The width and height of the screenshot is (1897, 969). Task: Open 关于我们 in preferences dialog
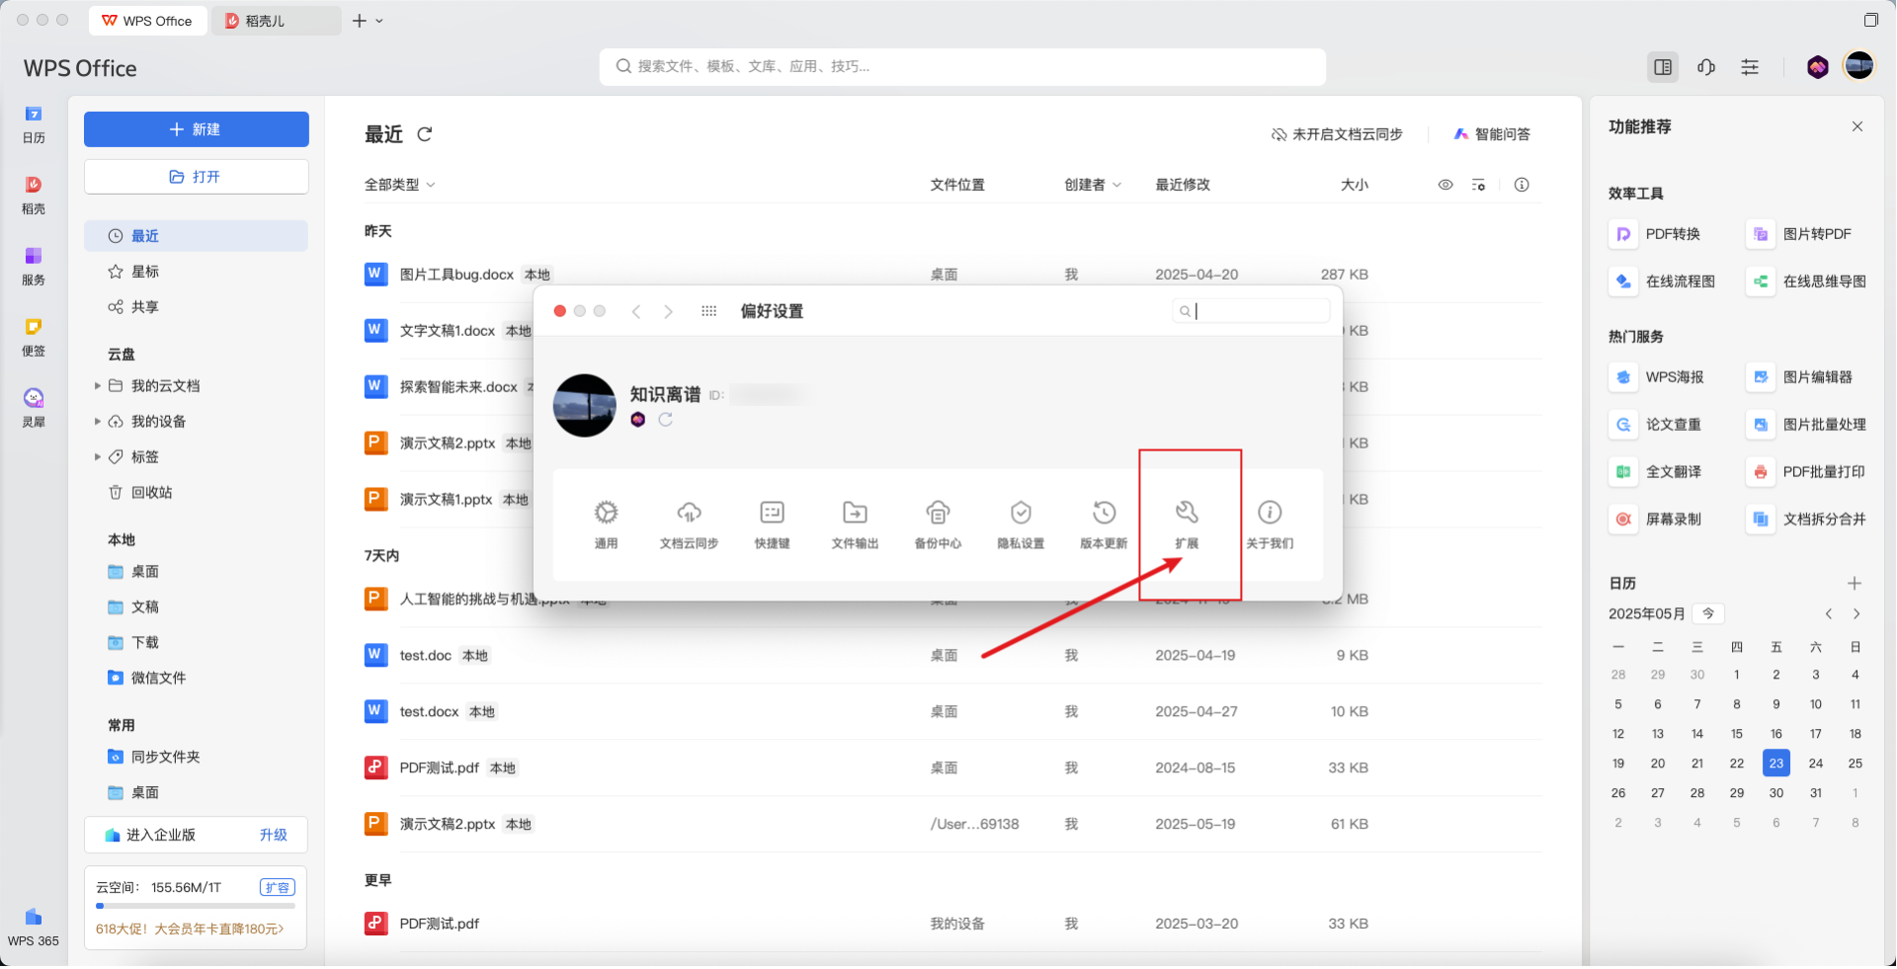pos(1270,525)
